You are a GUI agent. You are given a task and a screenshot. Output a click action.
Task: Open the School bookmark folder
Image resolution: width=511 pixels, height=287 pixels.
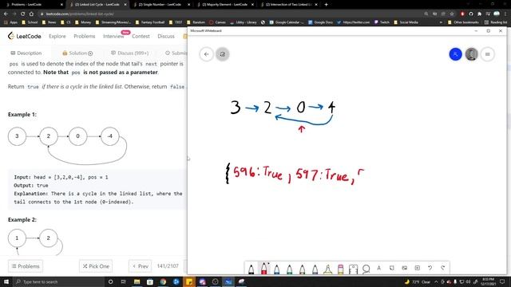[30, 22]
